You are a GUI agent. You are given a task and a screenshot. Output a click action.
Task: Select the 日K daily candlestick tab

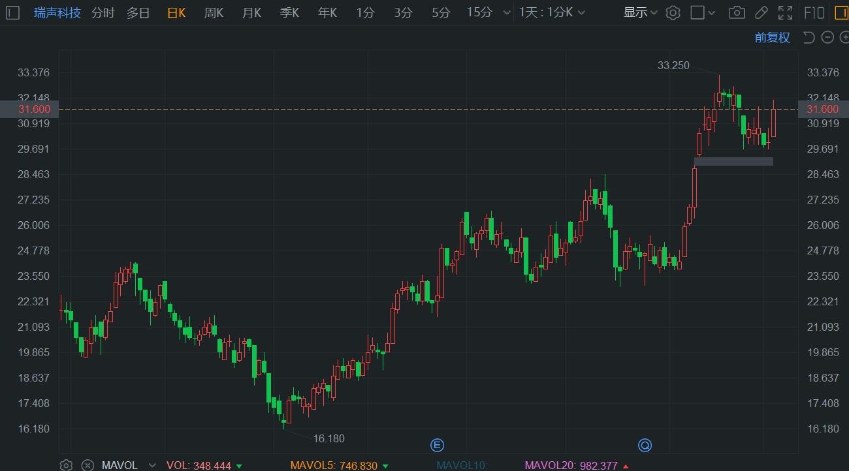(x=176, y=12)
